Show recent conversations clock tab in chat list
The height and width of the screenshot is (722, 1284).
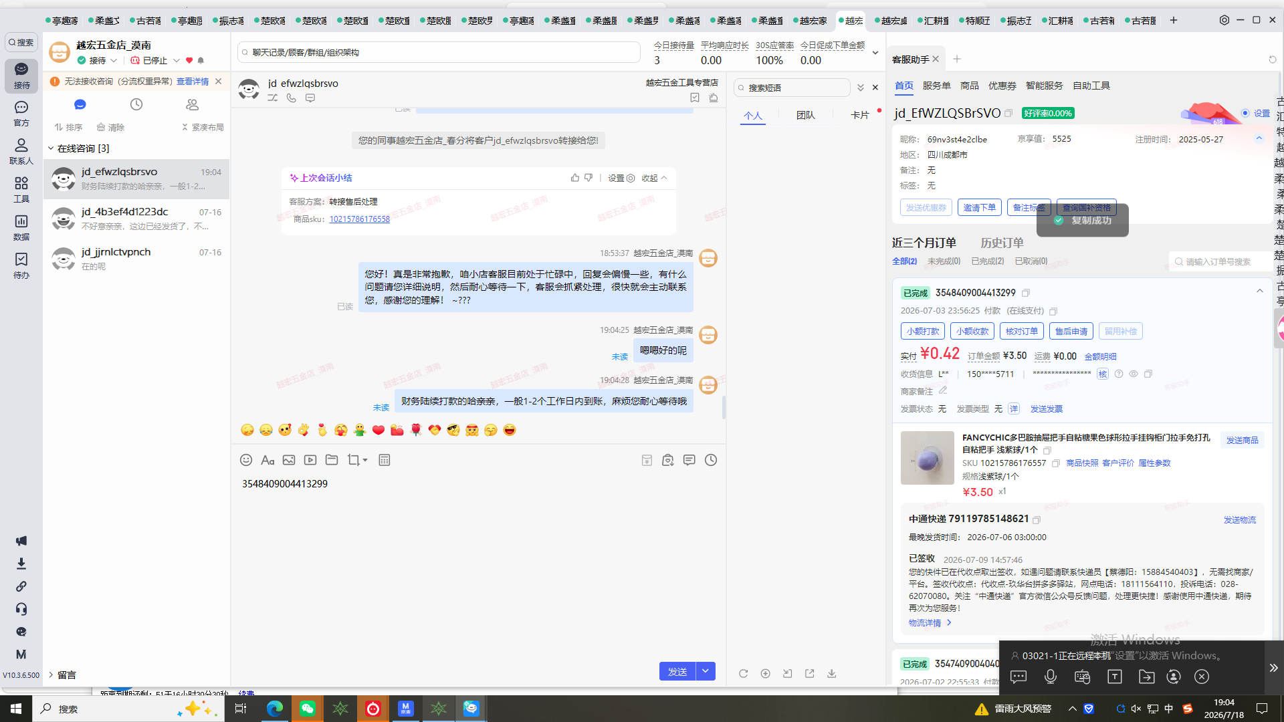136,104
